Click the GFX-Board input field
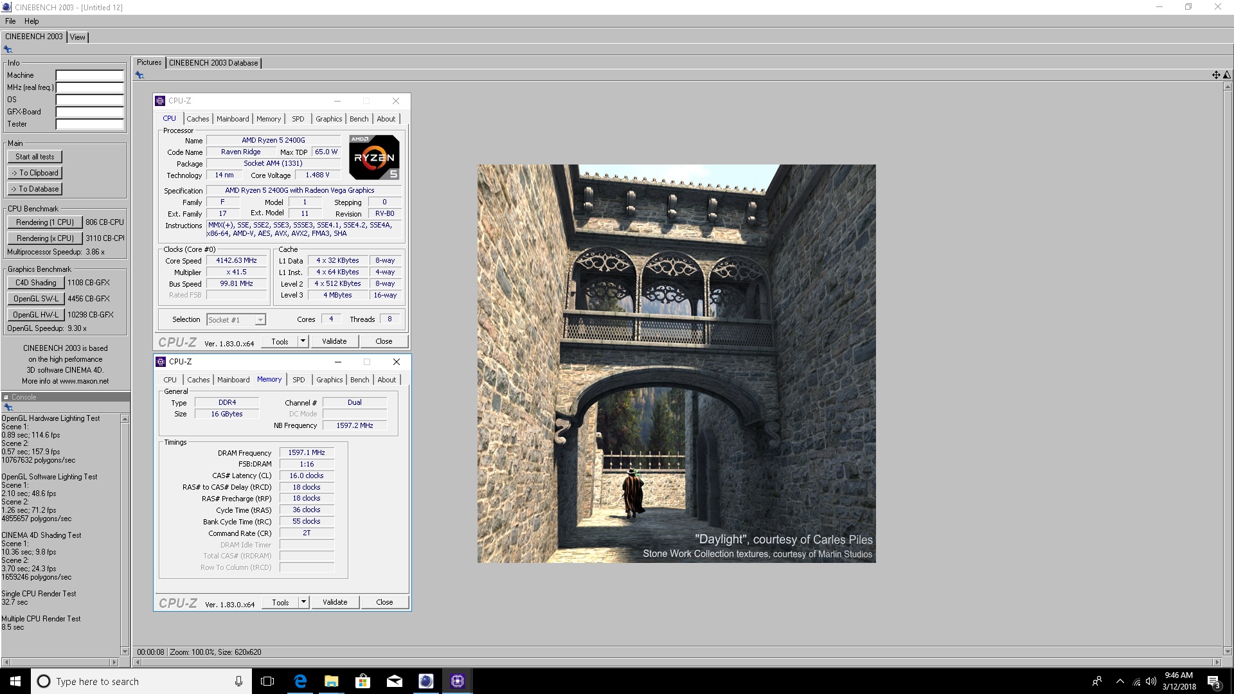Image resolution: width=1234 pixels, height=694 pixels. [89, 112]
